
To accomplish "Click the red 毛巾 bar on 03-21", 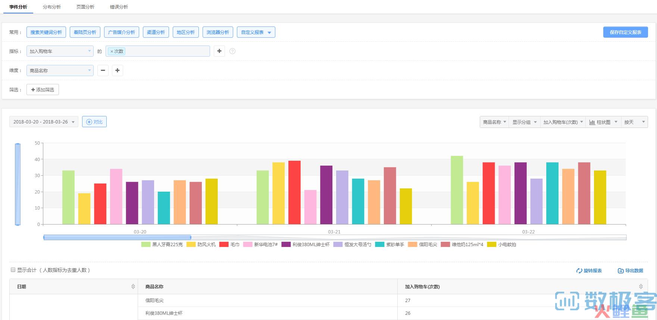I will [294, 192].
